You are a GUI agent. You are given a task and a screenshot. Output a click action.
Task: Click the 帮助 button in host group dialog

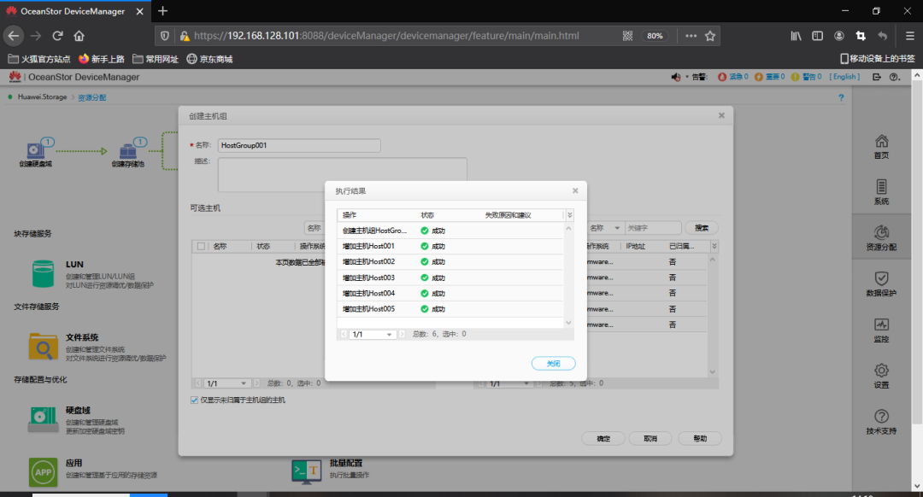coord(700,439)
